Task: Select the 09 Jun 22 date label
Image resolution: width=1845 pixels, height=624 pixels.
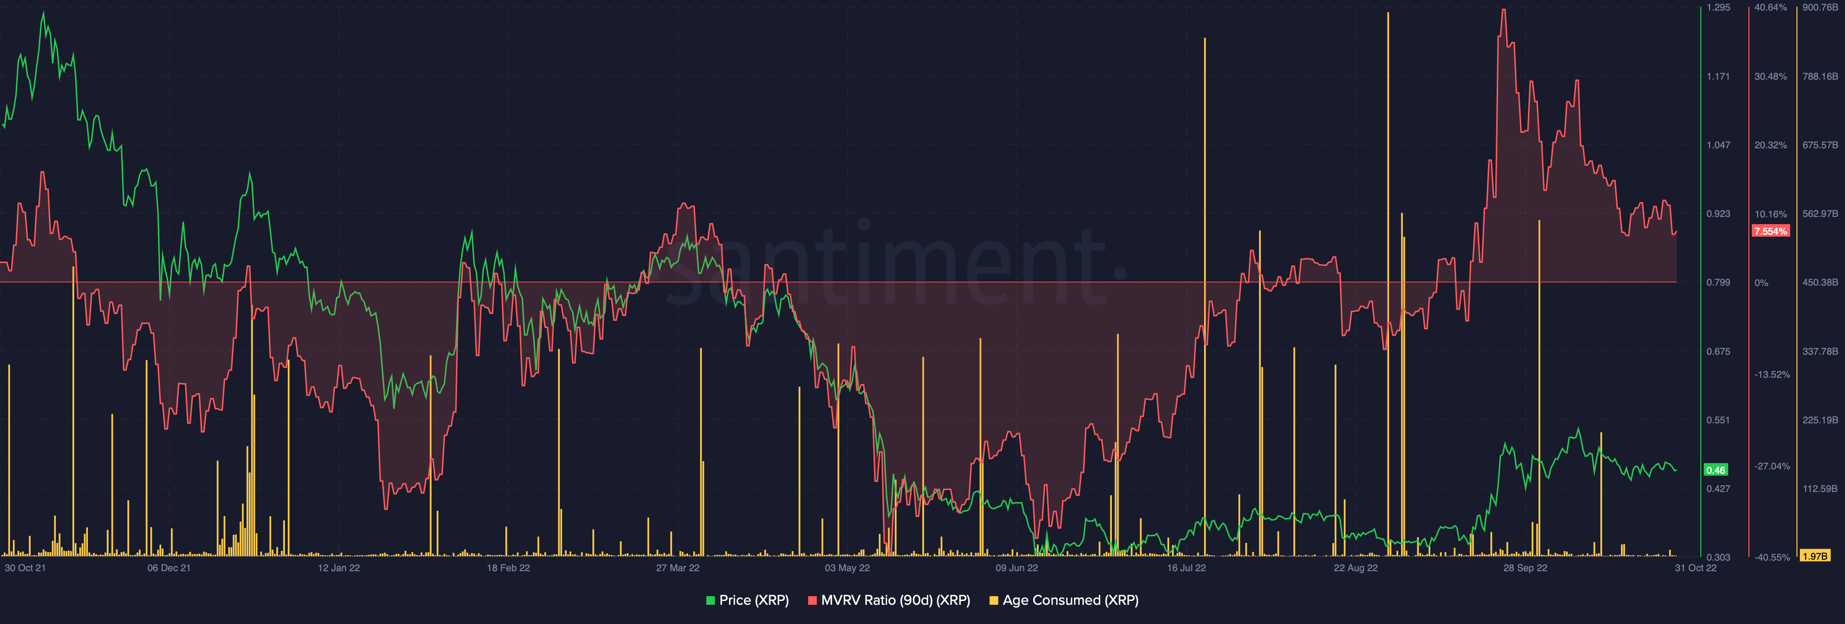Action: [x=1016, y=568]
